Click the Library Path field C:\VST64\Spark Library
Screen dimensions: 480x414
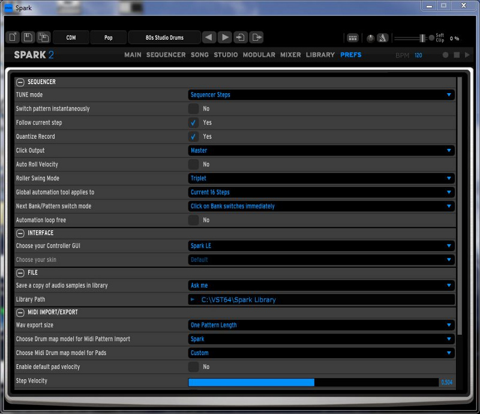pyautogui.click(x=321, y=300)
